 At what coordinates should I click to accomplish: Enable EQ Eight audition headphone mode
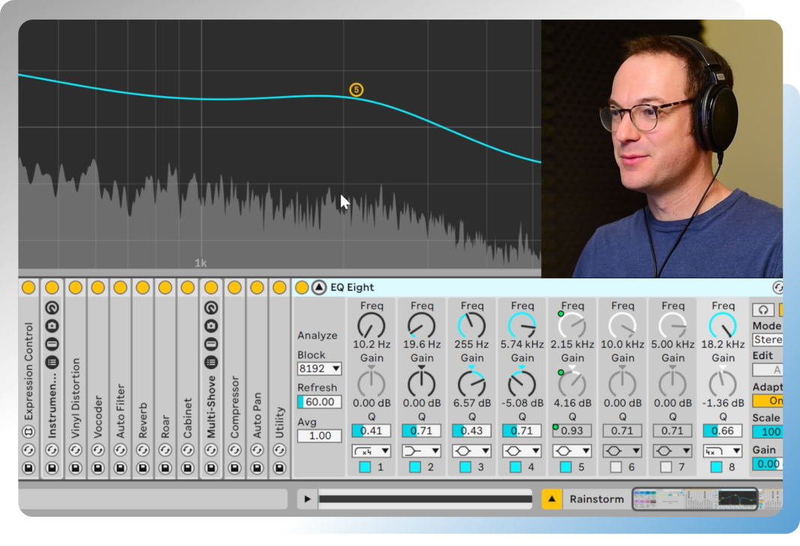pos(763,310)
